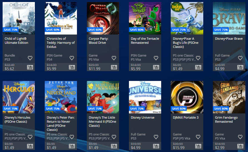Add Disney Pixar Brave to cart
The width and height of the screenshot is (248, 152).
click(240, 67)
